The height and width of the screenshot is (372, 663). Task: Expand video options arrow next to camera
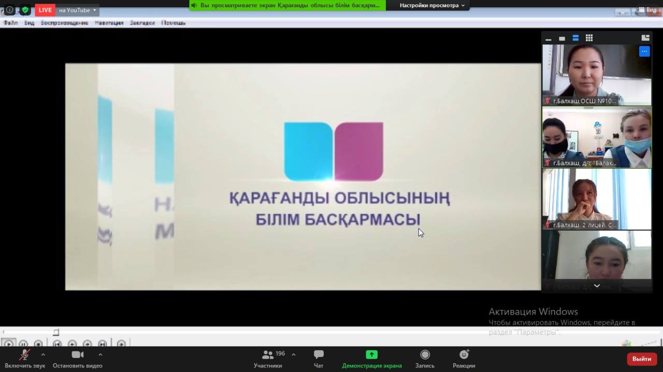coord(100,354)
